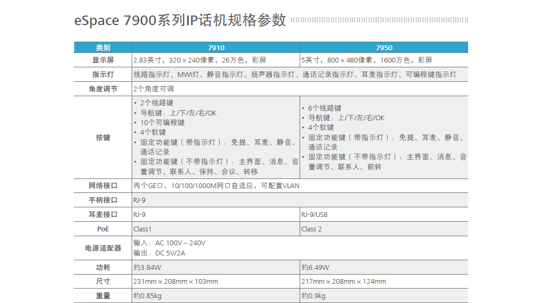Click the eSpace 7900 series page title
This screenshot has width=535, height=303.
[180, 21]
